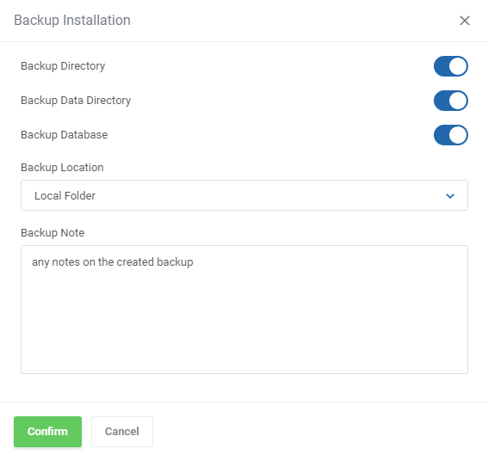Toggle the Backup Directory switch
Viewport: 488px width, 461px height.
pyautogui.click(x=451, y=66)
